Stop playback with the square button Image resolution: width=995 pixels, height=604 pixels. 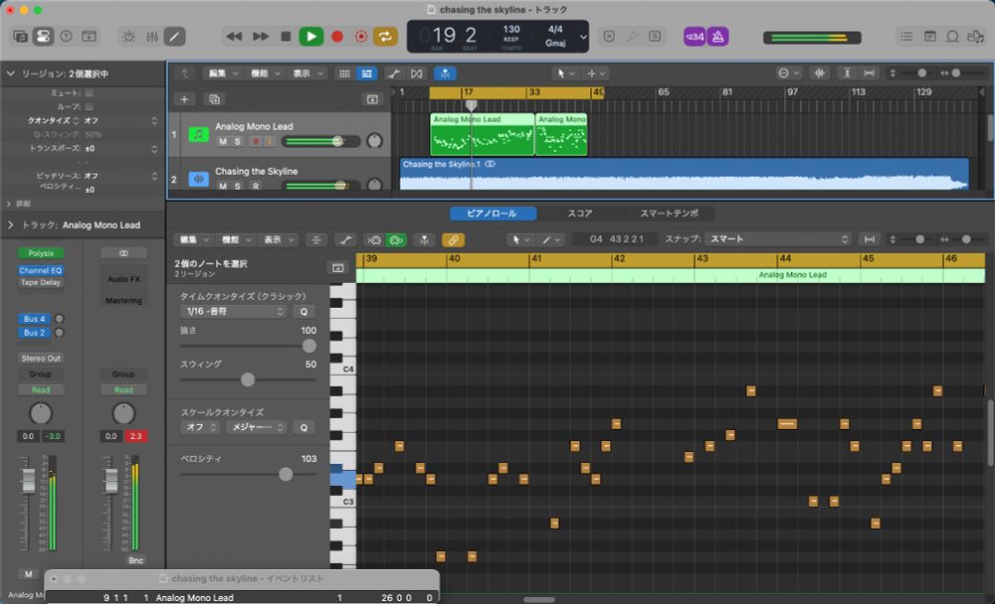286,37
